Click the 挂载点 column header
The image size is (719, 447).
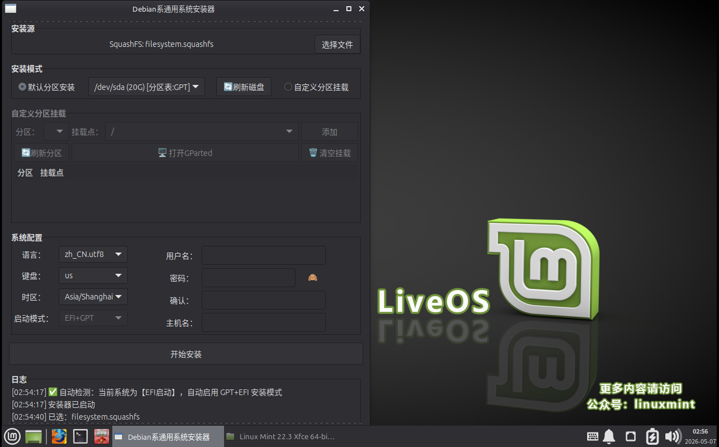coord(52,173)
